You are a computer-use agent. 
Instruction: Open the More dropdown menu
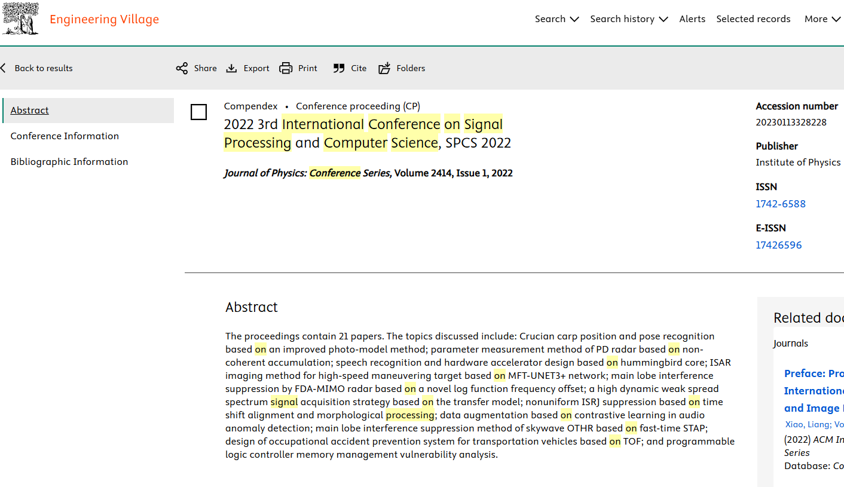pyautogui.click(x=822, y=19)
